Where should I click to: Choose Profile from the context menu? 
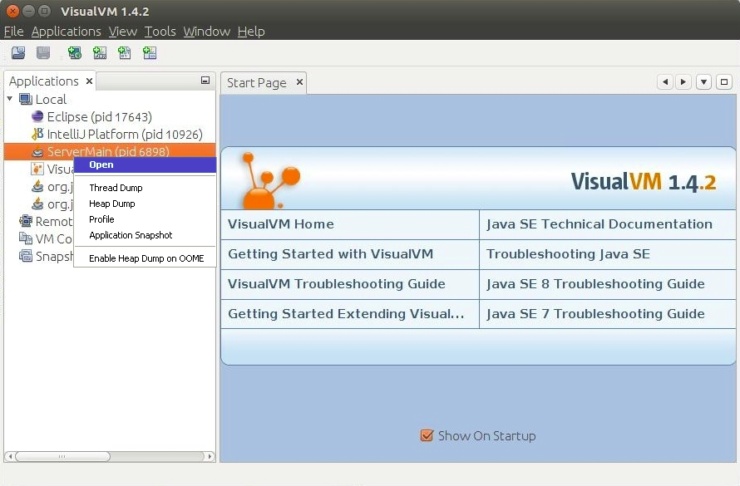[145, 219]
